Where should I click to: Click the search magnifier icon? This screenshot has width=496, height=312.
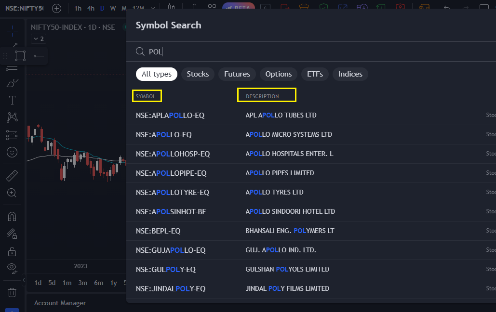[140, 51]
